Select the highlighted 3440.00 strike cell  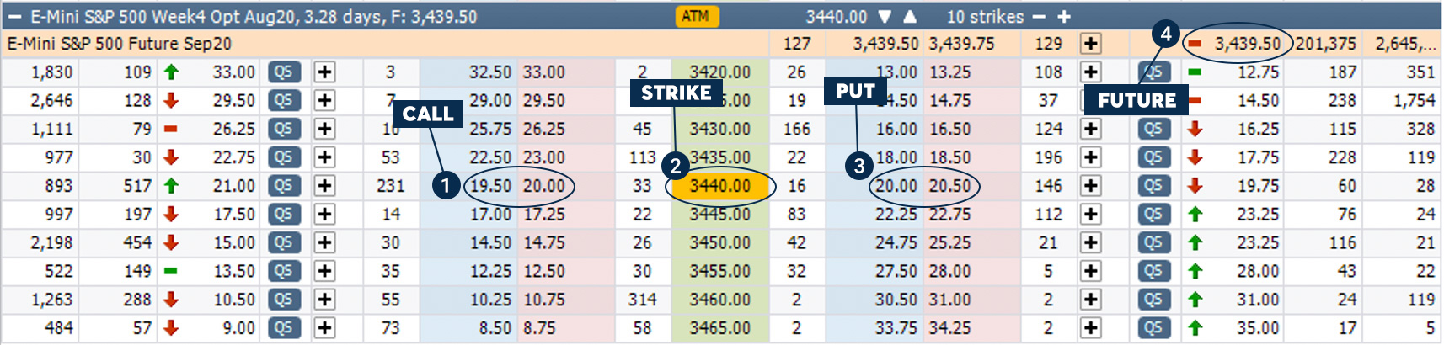click(x=720, y=186)
